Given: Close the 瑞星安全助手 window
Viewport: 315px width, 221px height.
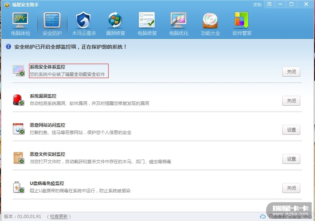Looking at the screenshot, I should [x=306, y=4].
